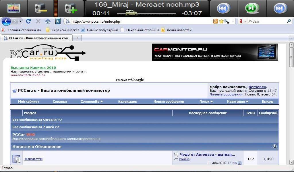Bookmark this page with the yellow star
Image resolution: width=294 pixels, height=172 pixels.
[x=221, y=21]
